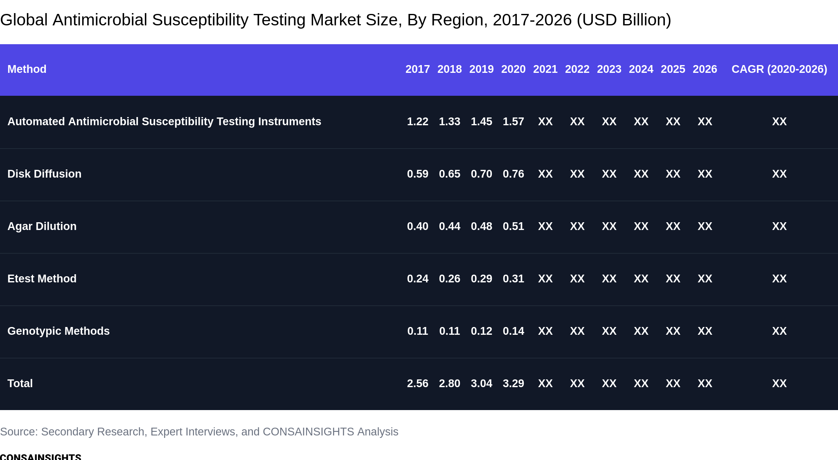The width and height of the screenshot is (838, 460).
Task: Select the Disk Diffusion row label
Action: click(x=44, y=174)
